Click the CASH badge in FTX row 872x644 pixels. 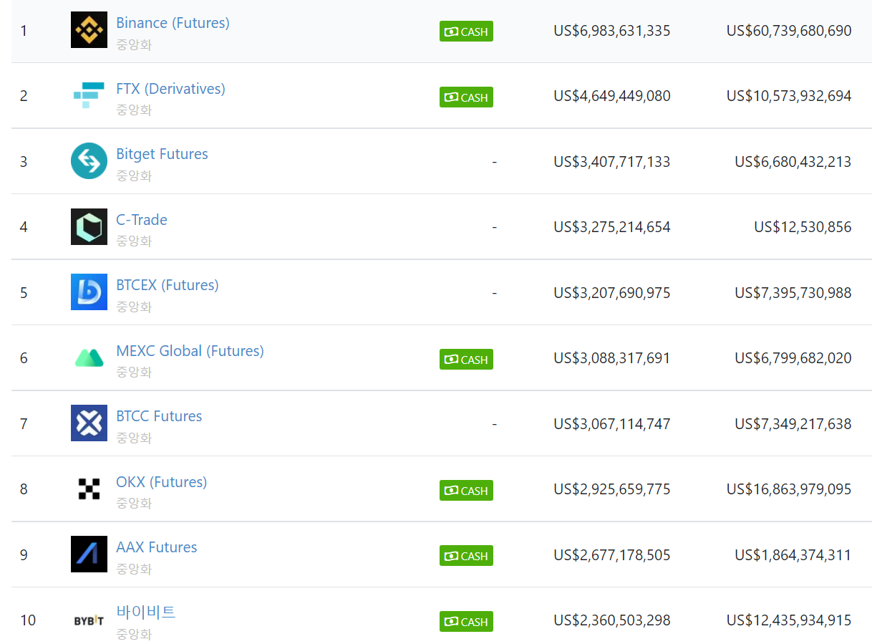(466, 97)
